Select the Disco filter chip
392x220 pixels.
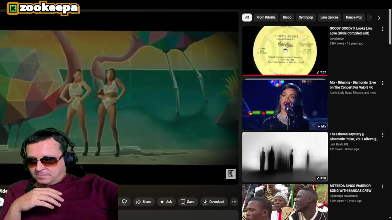tap(287, 17)
